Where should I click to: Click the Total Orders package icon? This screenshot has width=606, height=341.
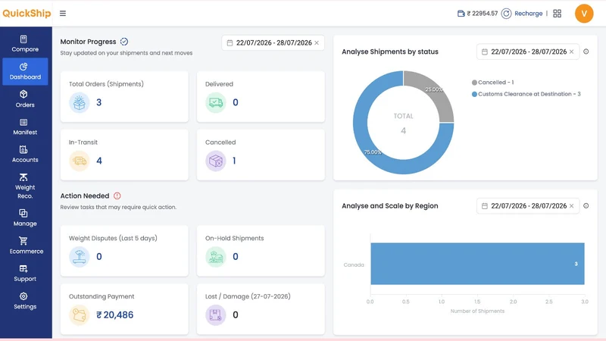pyautogui.click(x=80, y=102)
